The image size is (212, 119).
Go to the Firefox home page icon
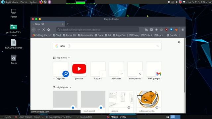[x=49, y=29]
